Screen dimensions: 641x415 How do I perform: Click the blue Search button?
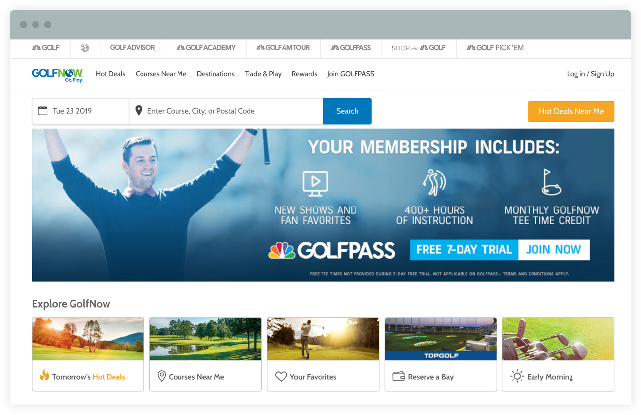[347, 111]
